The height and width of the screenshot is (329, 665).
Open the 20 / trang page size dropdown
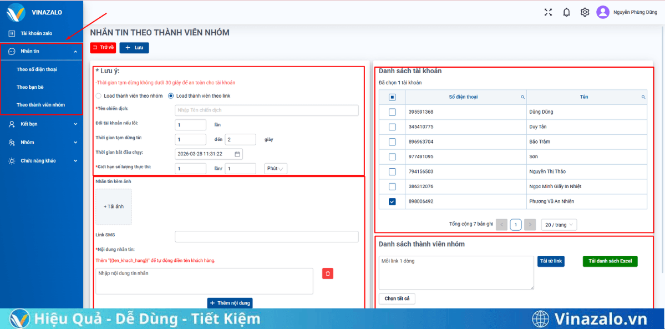pyautogui.click(x=559, y=224)
